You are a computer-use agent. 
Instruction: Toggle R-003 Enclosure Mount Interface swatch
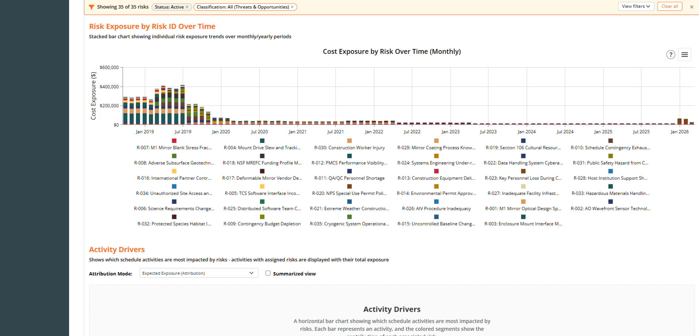[x=523, y=217]
